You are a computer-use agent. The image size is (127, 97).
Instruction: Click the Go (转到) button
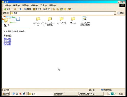pyautogui.click(x=121, y=13)
